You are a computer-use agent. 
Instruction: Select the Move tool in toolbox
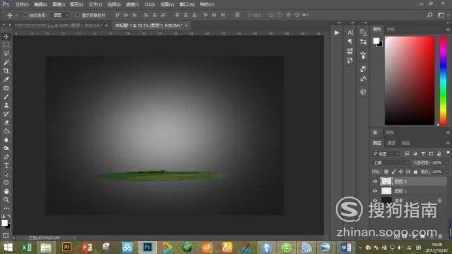click(6, 37)
